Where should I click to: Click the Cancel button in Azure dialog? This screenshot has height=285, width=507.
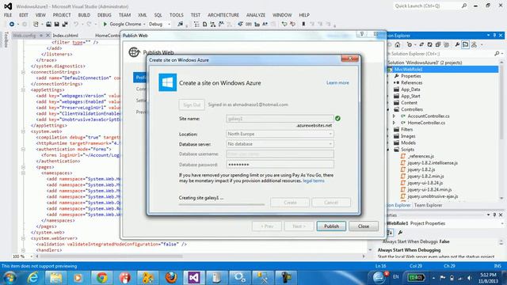click(x=331, y=203)
